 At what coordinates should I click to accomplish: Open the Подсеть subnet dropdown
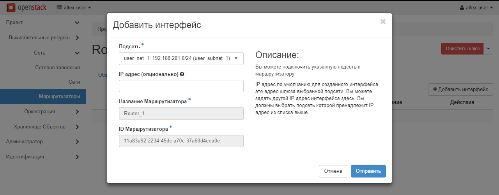point(181,58)
